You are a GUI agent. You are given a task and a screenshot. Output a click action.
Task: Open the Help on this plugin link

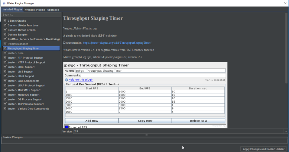[x=81, y=80]
